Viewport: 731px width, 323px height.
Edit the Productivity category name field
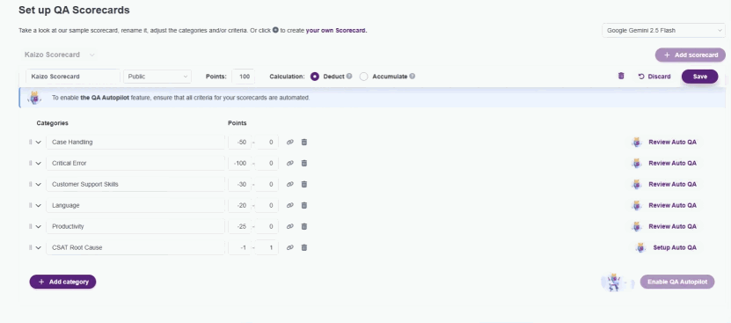[135, 226]
